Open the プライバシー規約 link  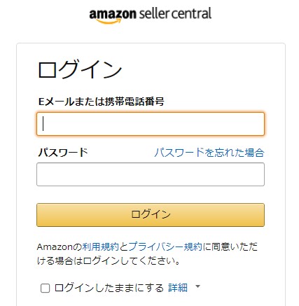coord(165,246)
